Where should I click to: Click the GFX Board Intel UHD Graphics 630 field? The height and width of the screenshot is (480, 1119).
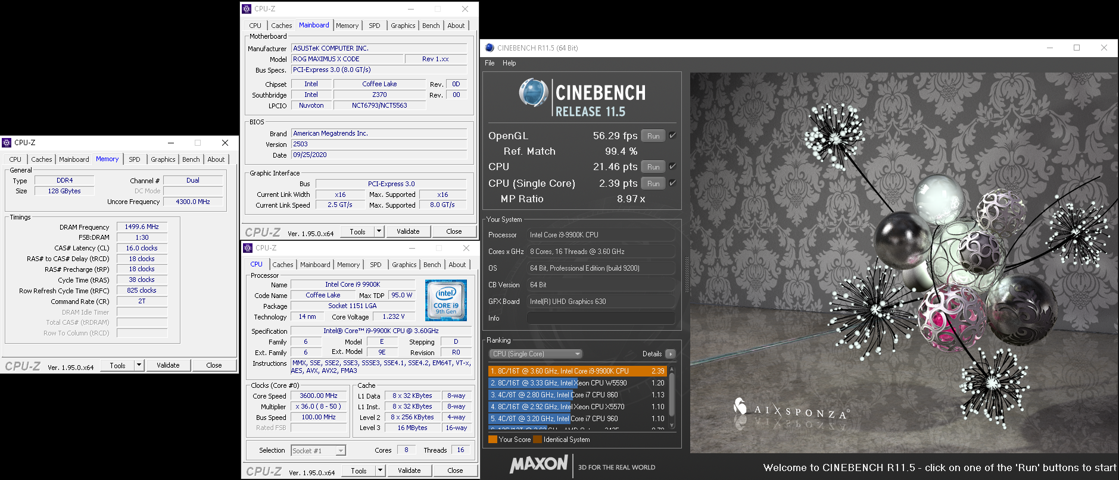601,302
